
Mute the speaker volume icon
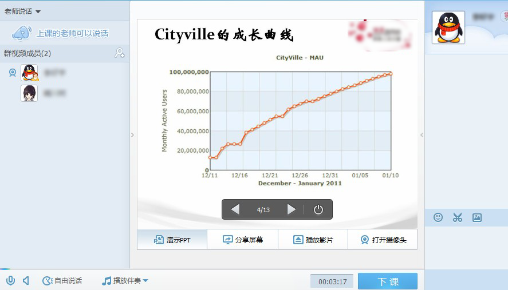coord(26,280)
